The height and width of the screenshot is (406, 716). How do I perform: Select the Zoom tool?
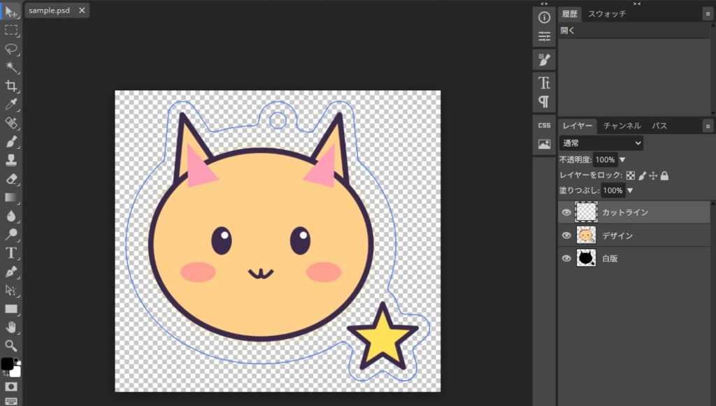tap(11, 346)
